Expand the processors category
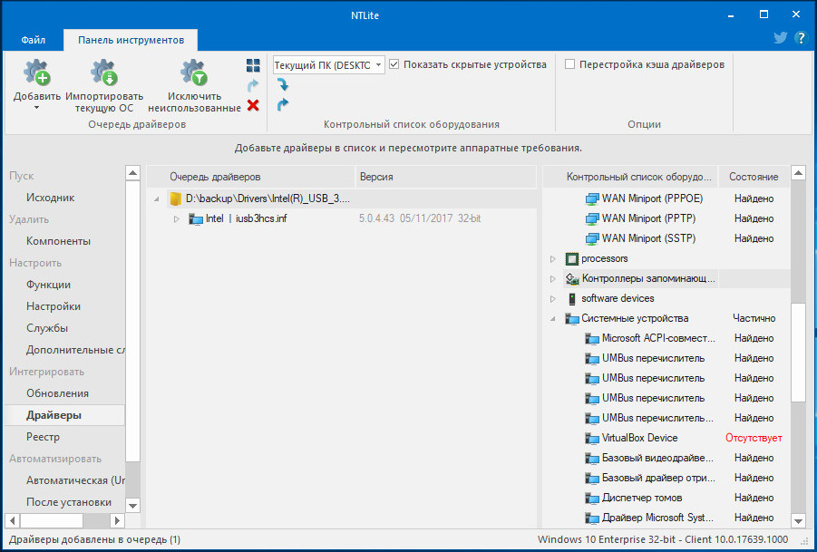Image resolution: width=817 pixels, height=552 pixels. click(553, 259)
